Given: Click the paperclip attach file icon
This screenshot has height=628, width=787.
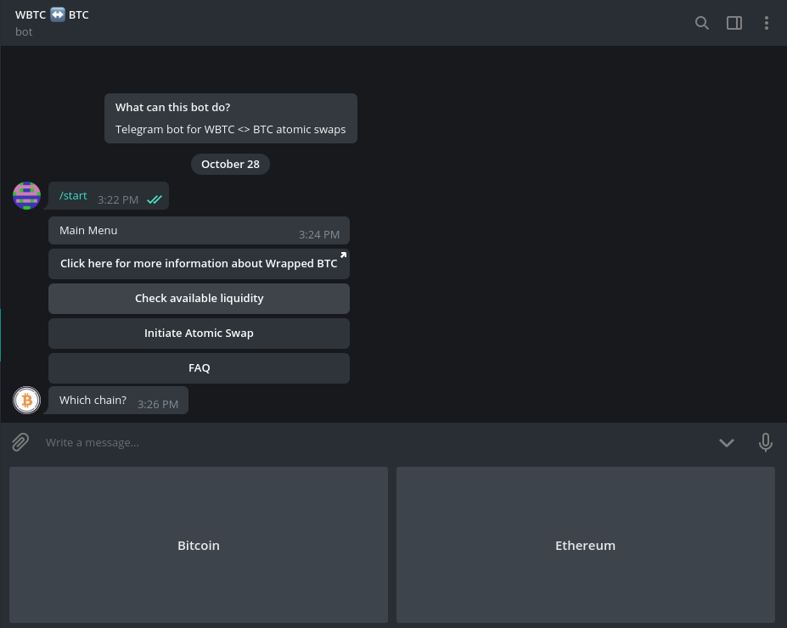Looking at the screenshot, I should tap(20, 442).
